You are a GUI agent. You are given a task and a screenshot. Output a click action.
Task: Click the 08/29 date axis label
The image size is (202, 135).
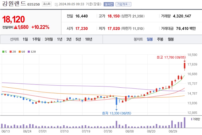click(173, 131)
